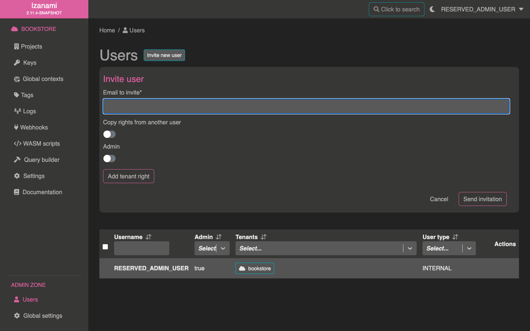The height and width of the screenshot is (331, 530).
Task: Sort by Admin column arrows icon
Action: 219,237
